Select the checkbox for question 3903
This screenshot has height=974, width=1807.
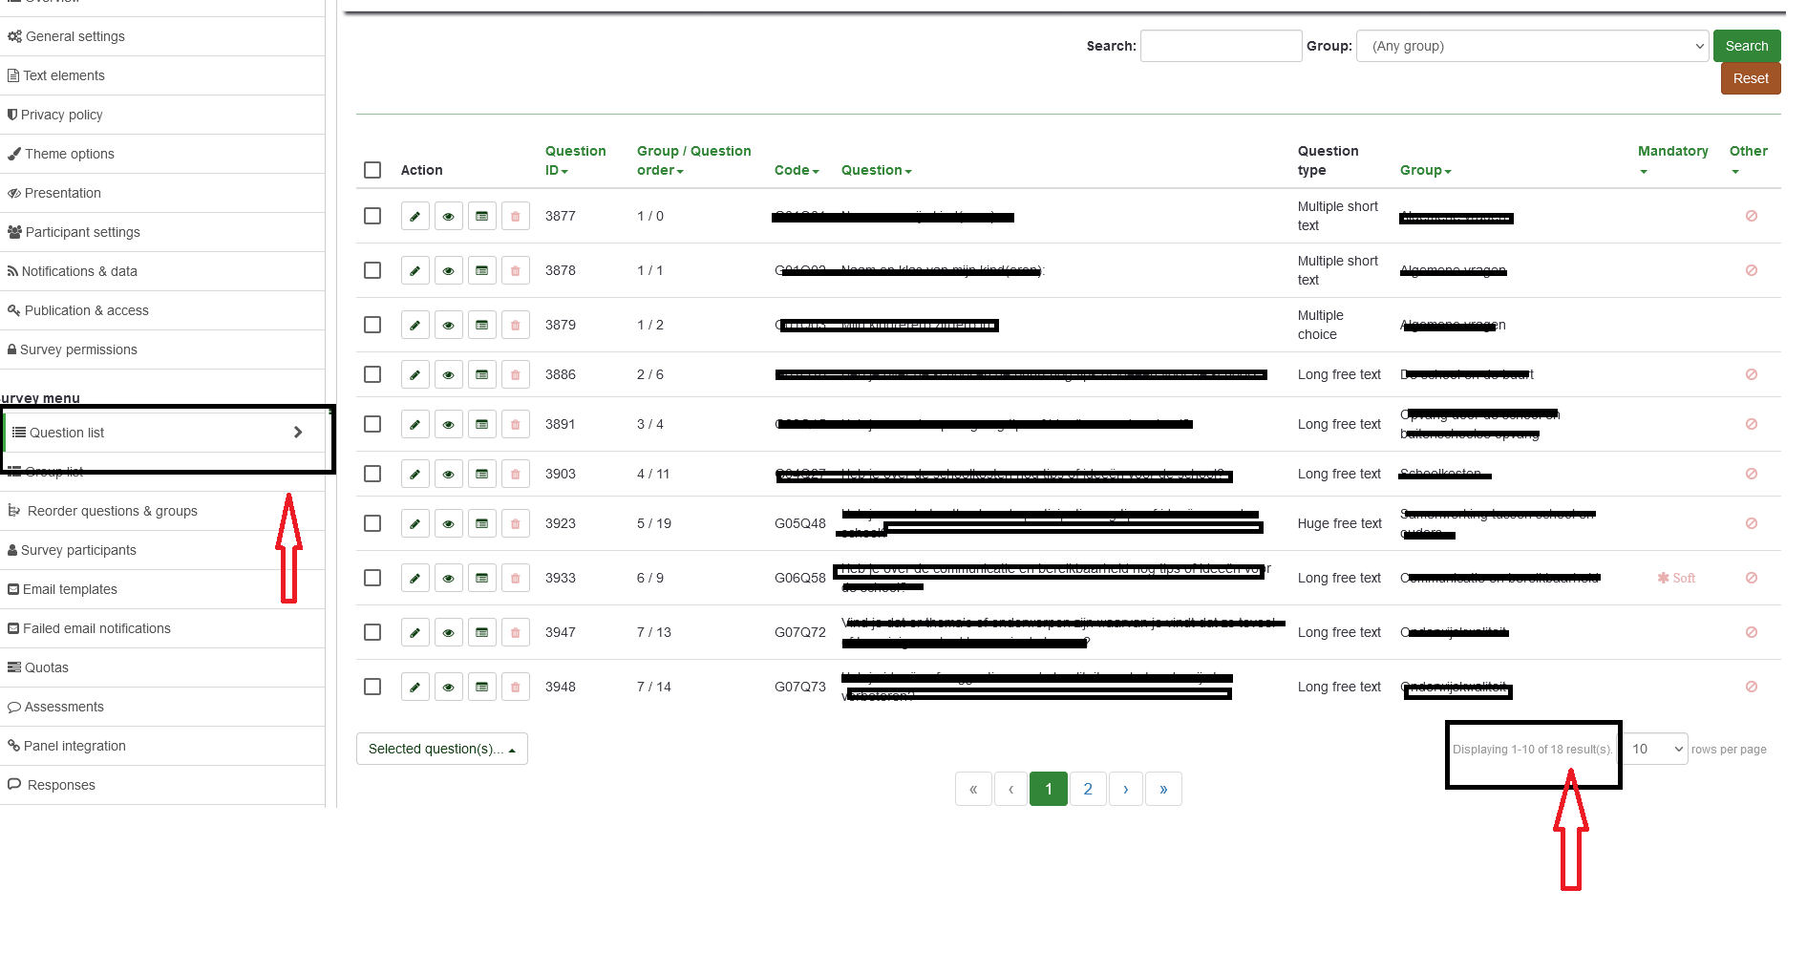coord(372,474)
